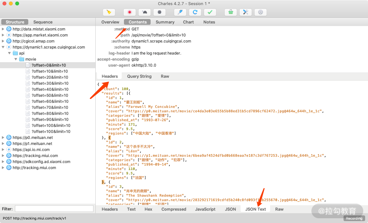
Task: Select the JavaScript tab
Action: [x=205, y=209]
